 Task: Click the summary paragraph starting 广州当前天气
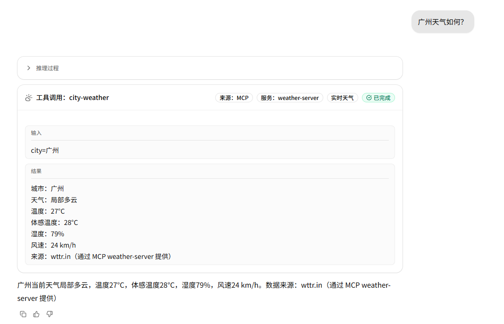pos(204,291)
